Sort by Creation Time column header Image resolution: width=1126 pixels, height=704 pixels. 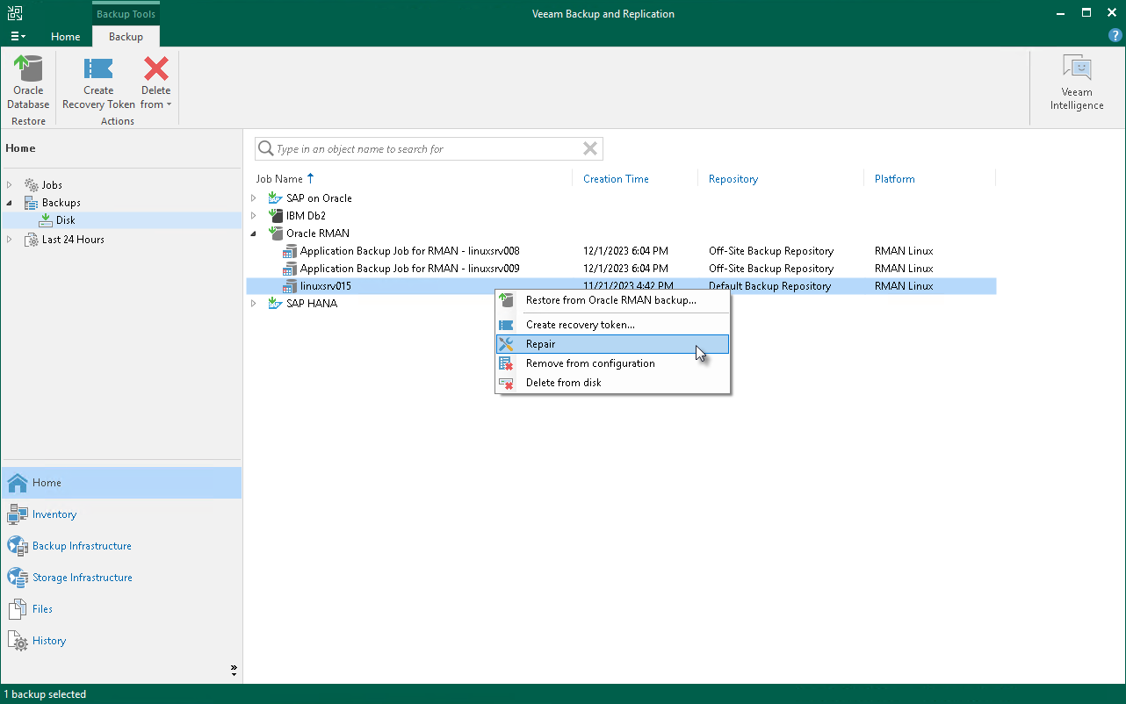click(x=616, y=179)
